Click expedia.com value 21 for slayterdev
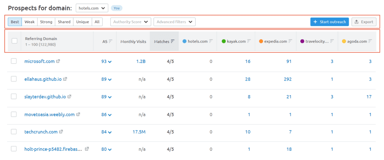The height and width of the screenshot is (160, 384). [289, 97]
